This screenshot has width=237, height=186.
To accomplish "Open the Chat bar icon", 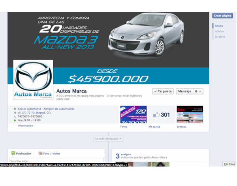I will 229,164.
